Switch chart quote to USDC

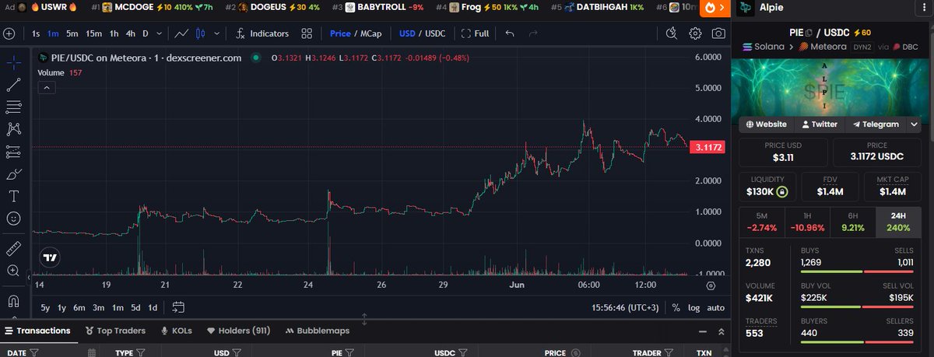(x=435, y=33)
